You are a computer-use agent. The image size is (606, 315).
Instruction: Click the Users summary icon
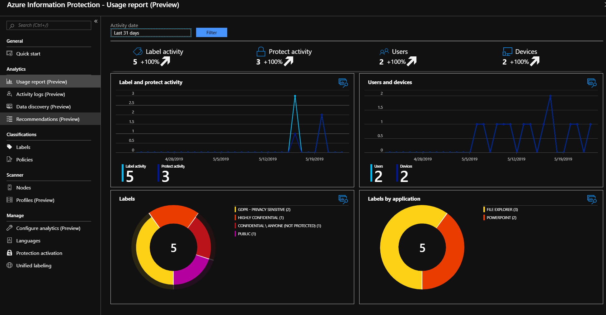[384, 51]
